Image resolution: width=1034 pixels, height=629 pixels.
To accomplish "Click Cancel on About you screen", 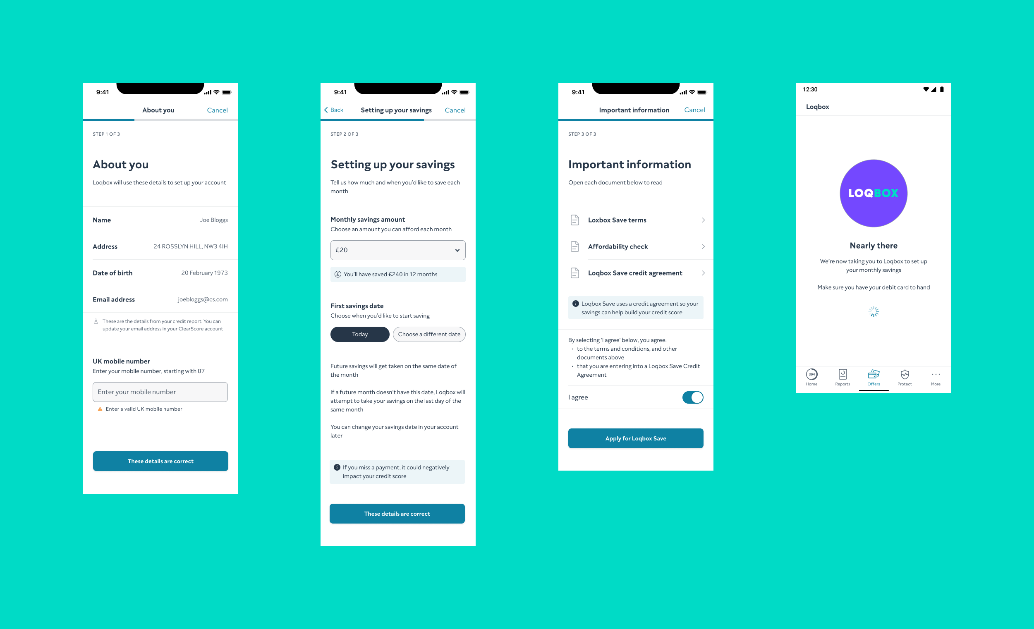I will click(x=217, y=109).
